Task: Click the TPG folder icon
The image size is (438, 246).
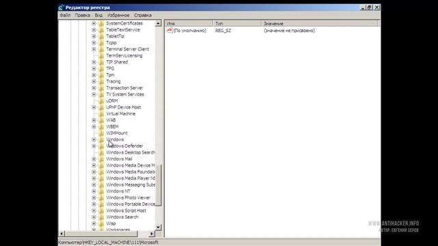Action: pyautogui.click(x=101, y=68)
